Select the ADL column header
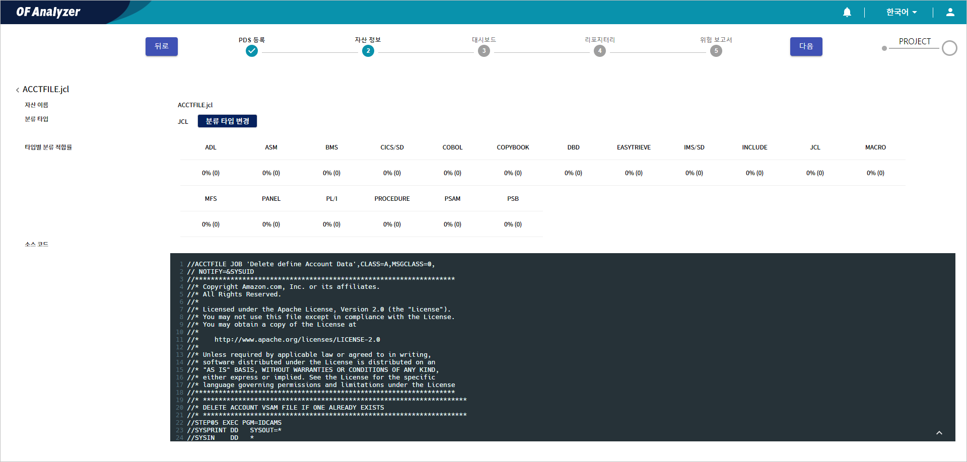Image resolution: width=967 pixels, height=462 pixels. pyautogui.click(x=211, y=147)
